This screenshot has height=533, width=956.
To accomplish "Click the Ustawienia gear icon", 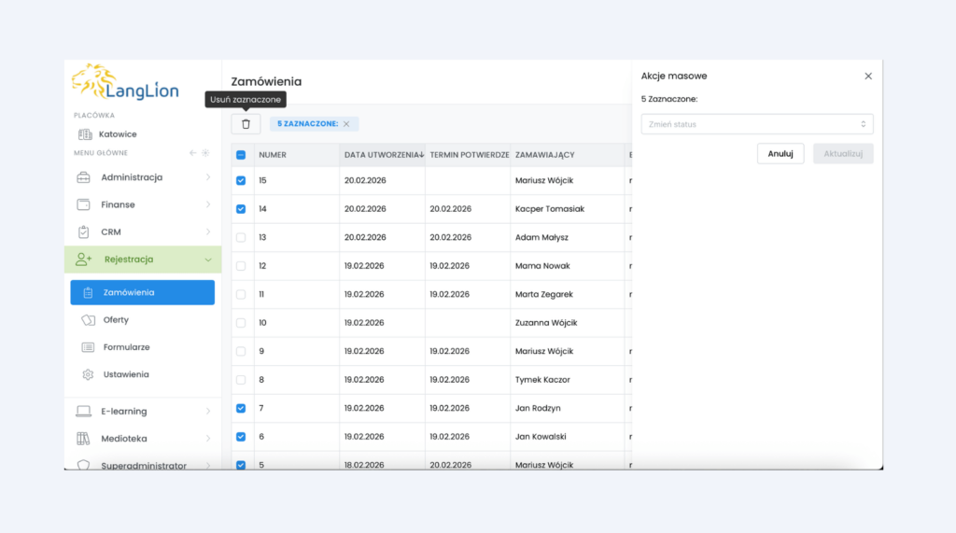I will (x=88, y=374).
